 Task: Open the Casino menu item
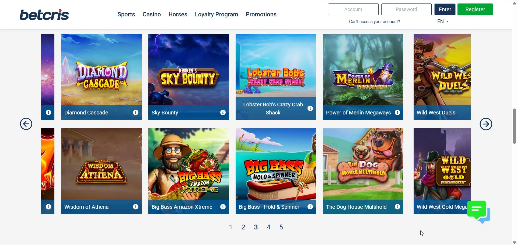[x=152, y=15]
